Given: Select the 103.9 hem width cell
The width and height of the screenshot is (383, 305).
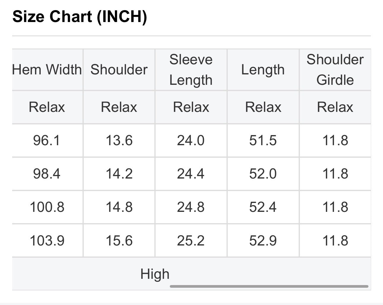Looking at the screenshot, I should coord(47,240).
